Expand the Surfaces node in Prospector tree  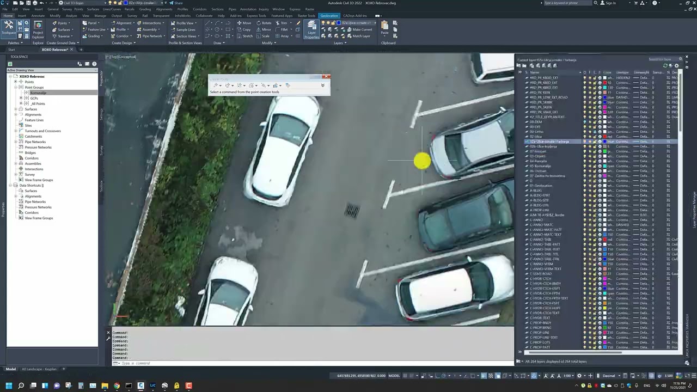point(15,109)
